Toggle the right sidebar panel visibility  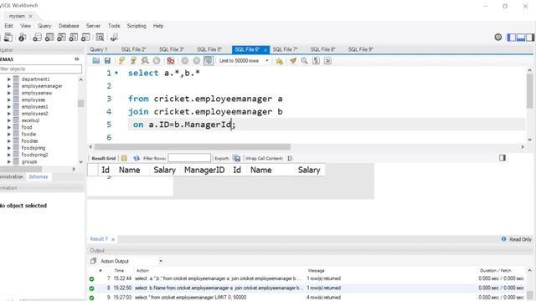[x=530, y=38]
